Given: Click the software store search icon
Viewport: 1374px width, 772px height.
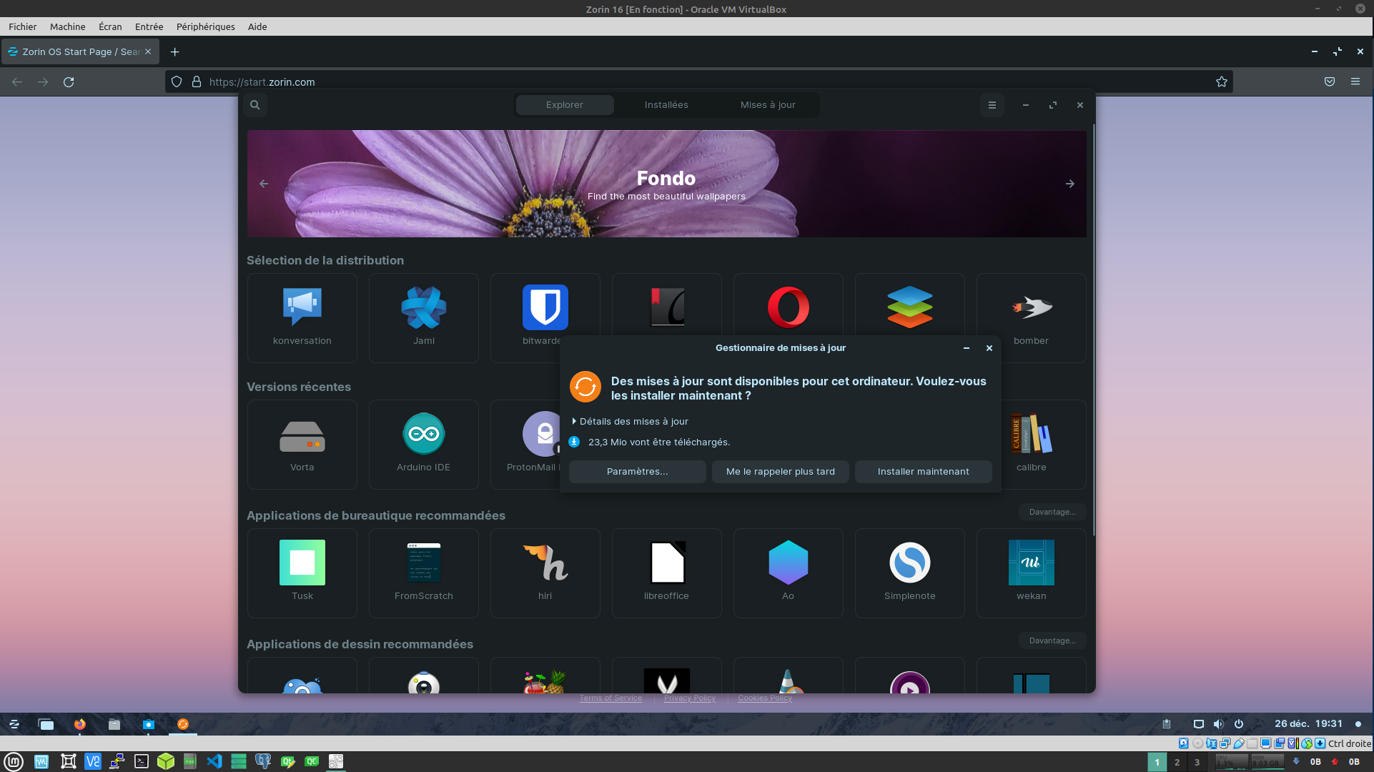Looking at the screenshot, I should coord(255,105).
